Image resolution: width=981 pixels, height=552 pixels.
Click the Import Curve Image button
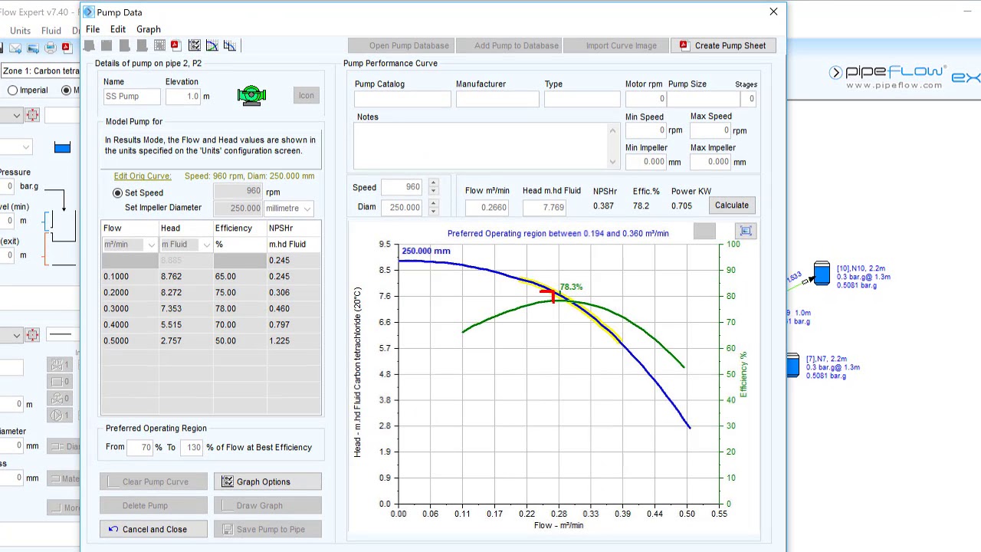pyautogui.click(x=616, y=45)
